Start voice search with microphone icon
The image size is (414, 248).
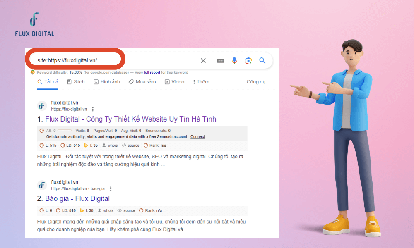234,61
